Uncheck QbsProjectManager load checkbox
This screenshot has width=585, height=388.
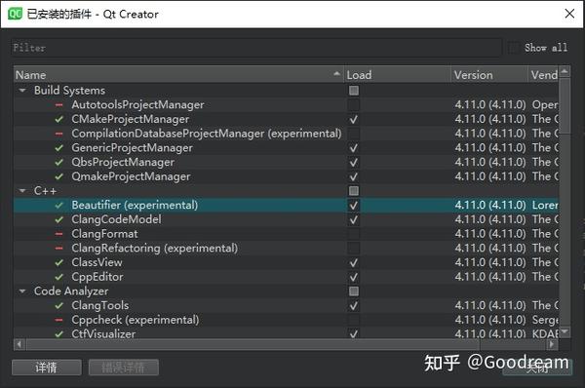354,162
